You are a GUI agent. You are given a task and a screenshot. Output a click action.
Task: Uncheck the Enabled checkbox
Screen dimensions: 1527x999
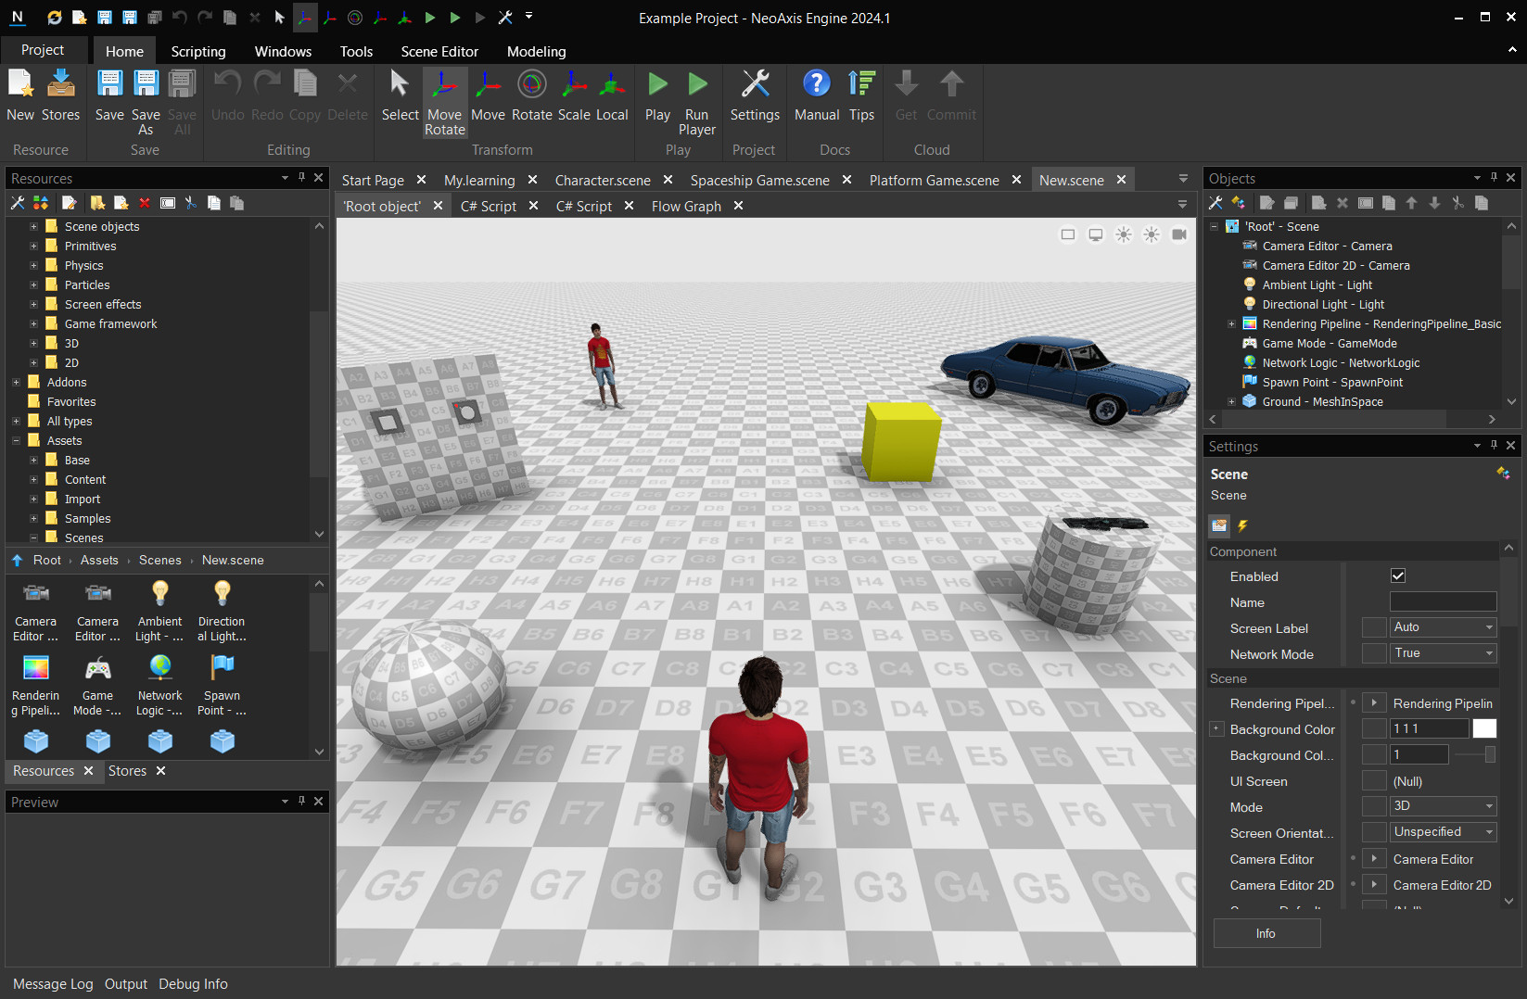pyautogui.click(x=1398, y=575)
